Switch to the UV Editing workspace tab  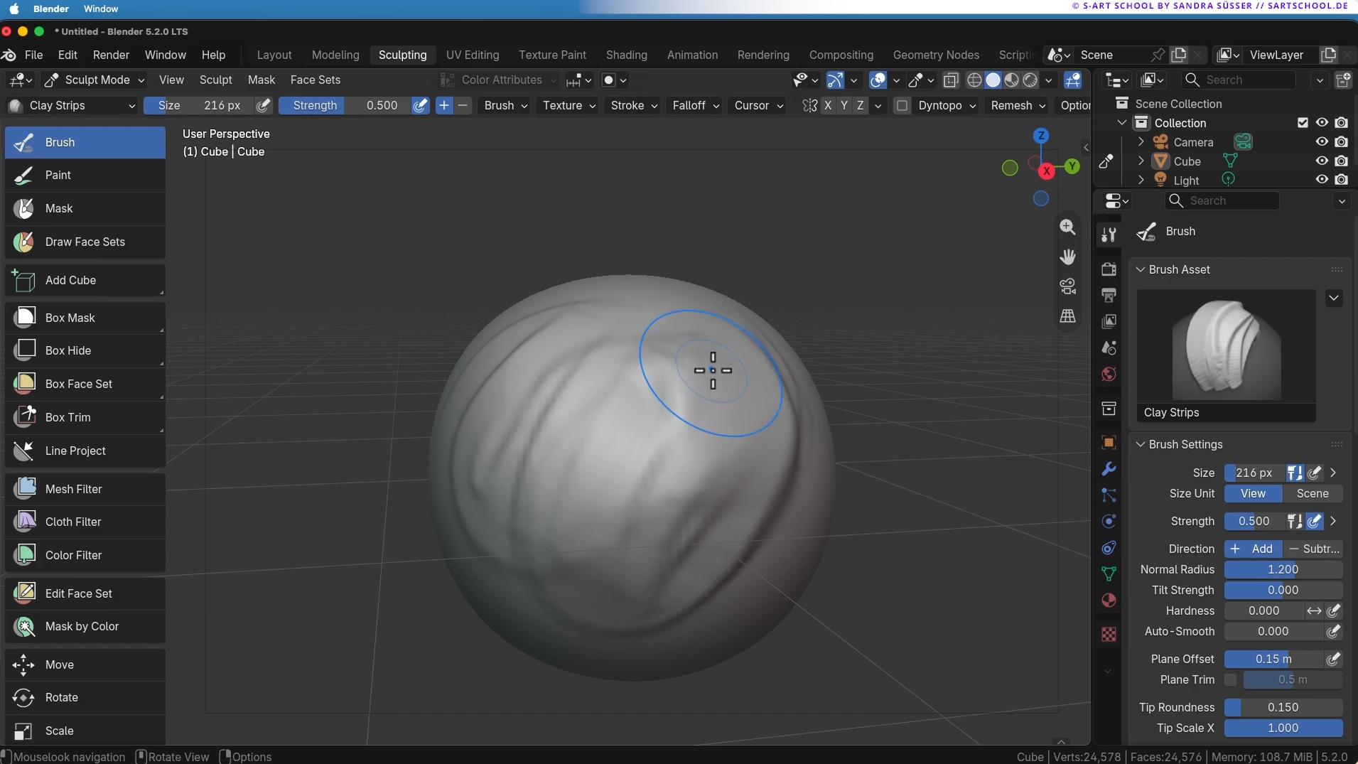pyautogui.click(x=473, y=55)
